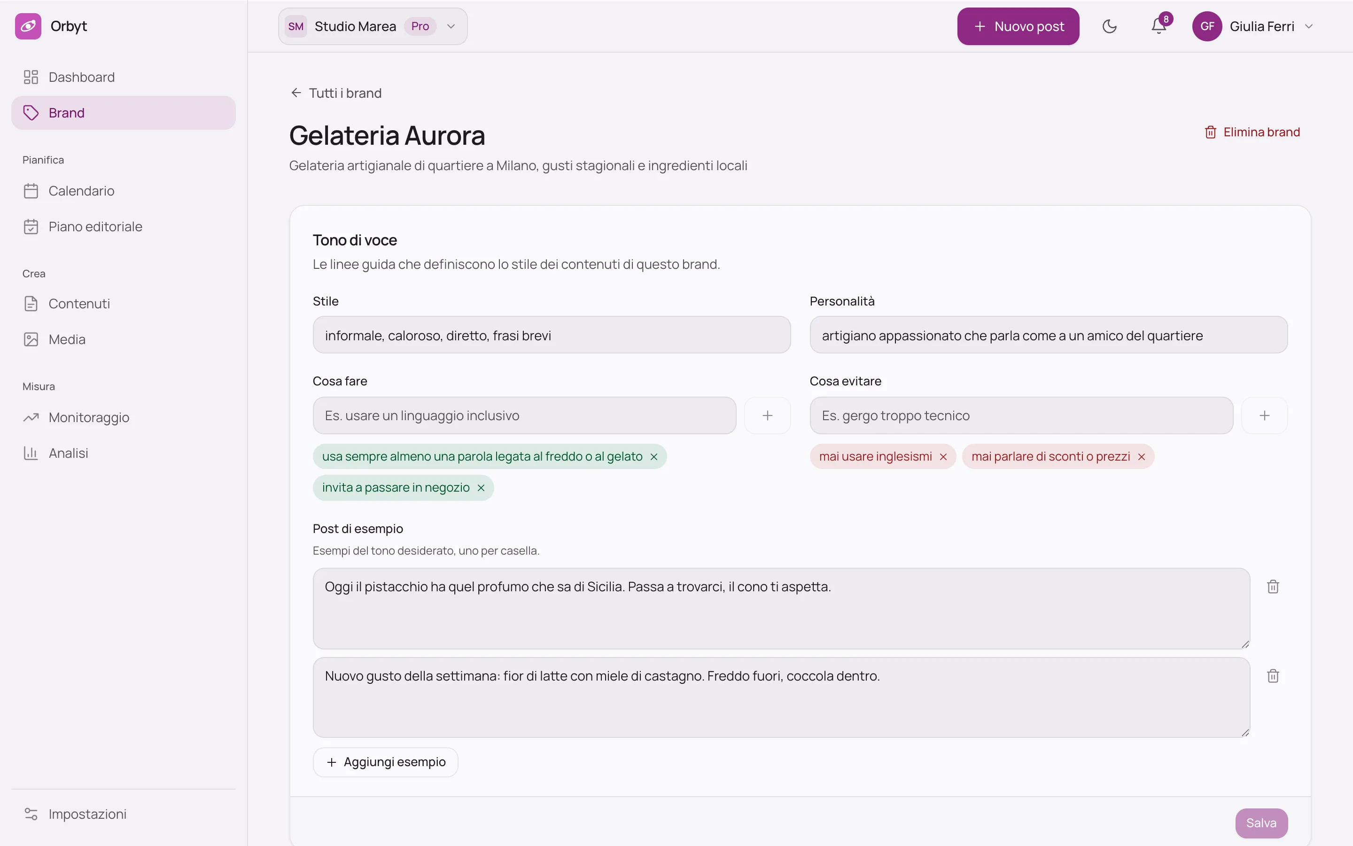Open Dashboard in the sidebar
Viewport: 1353px width, 846px height.
pos(123,77)
